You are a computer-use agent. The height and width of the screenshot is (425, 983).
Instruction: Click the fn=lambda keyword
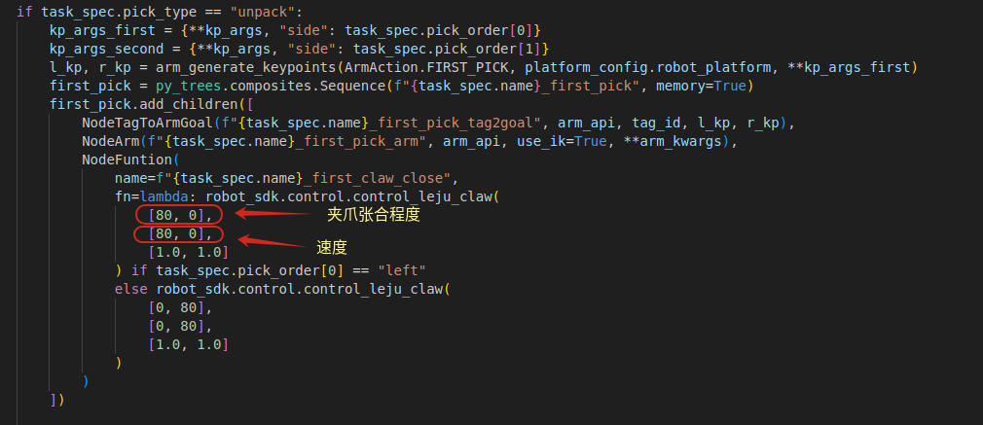152,196
